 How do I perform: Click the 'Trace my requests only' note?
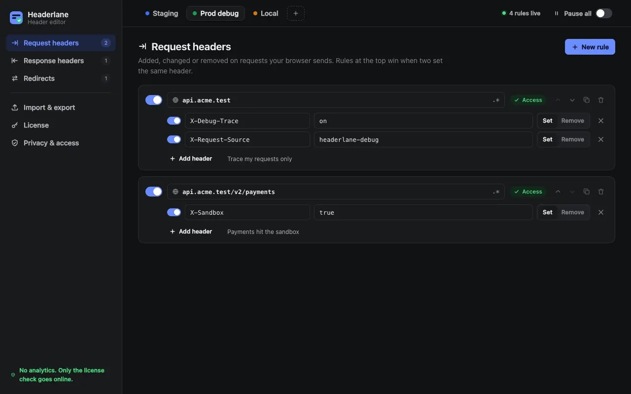(259, 159)
